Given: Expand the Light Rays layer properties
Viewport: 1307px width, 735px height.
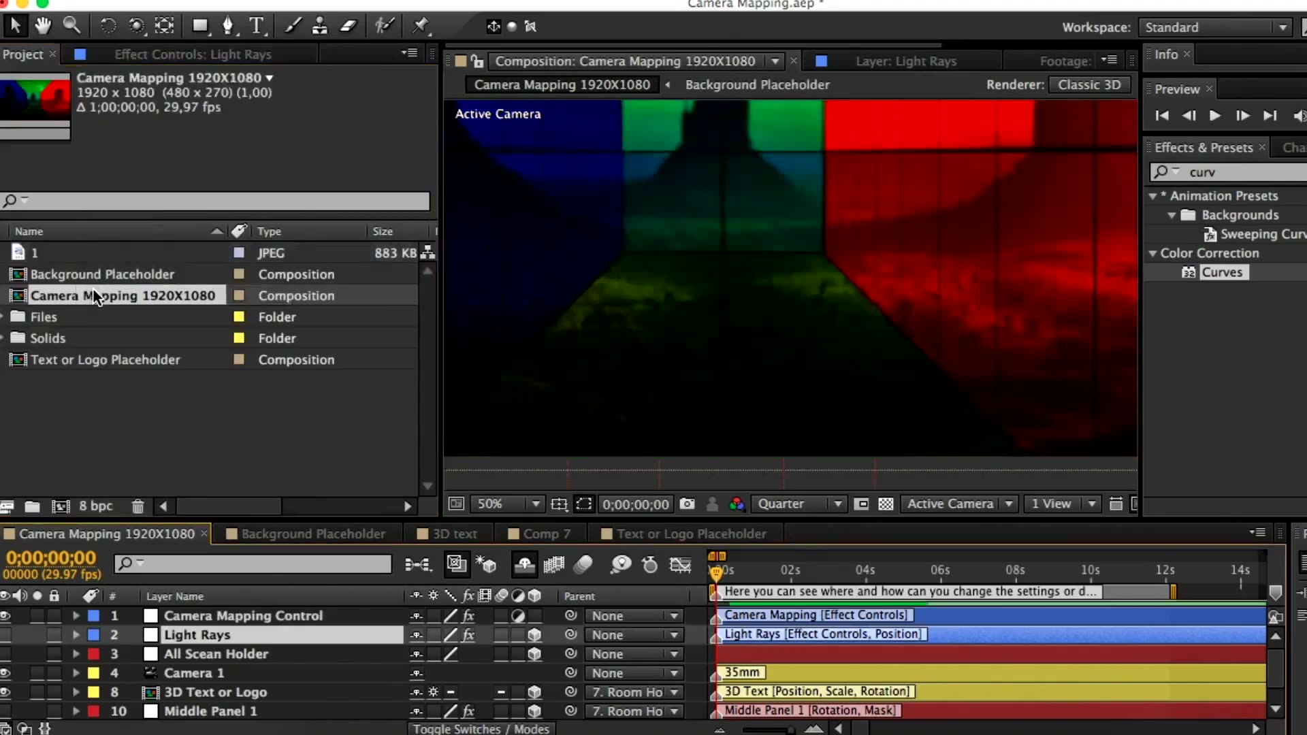Looking at the screenshot, I should pos(76,635).
